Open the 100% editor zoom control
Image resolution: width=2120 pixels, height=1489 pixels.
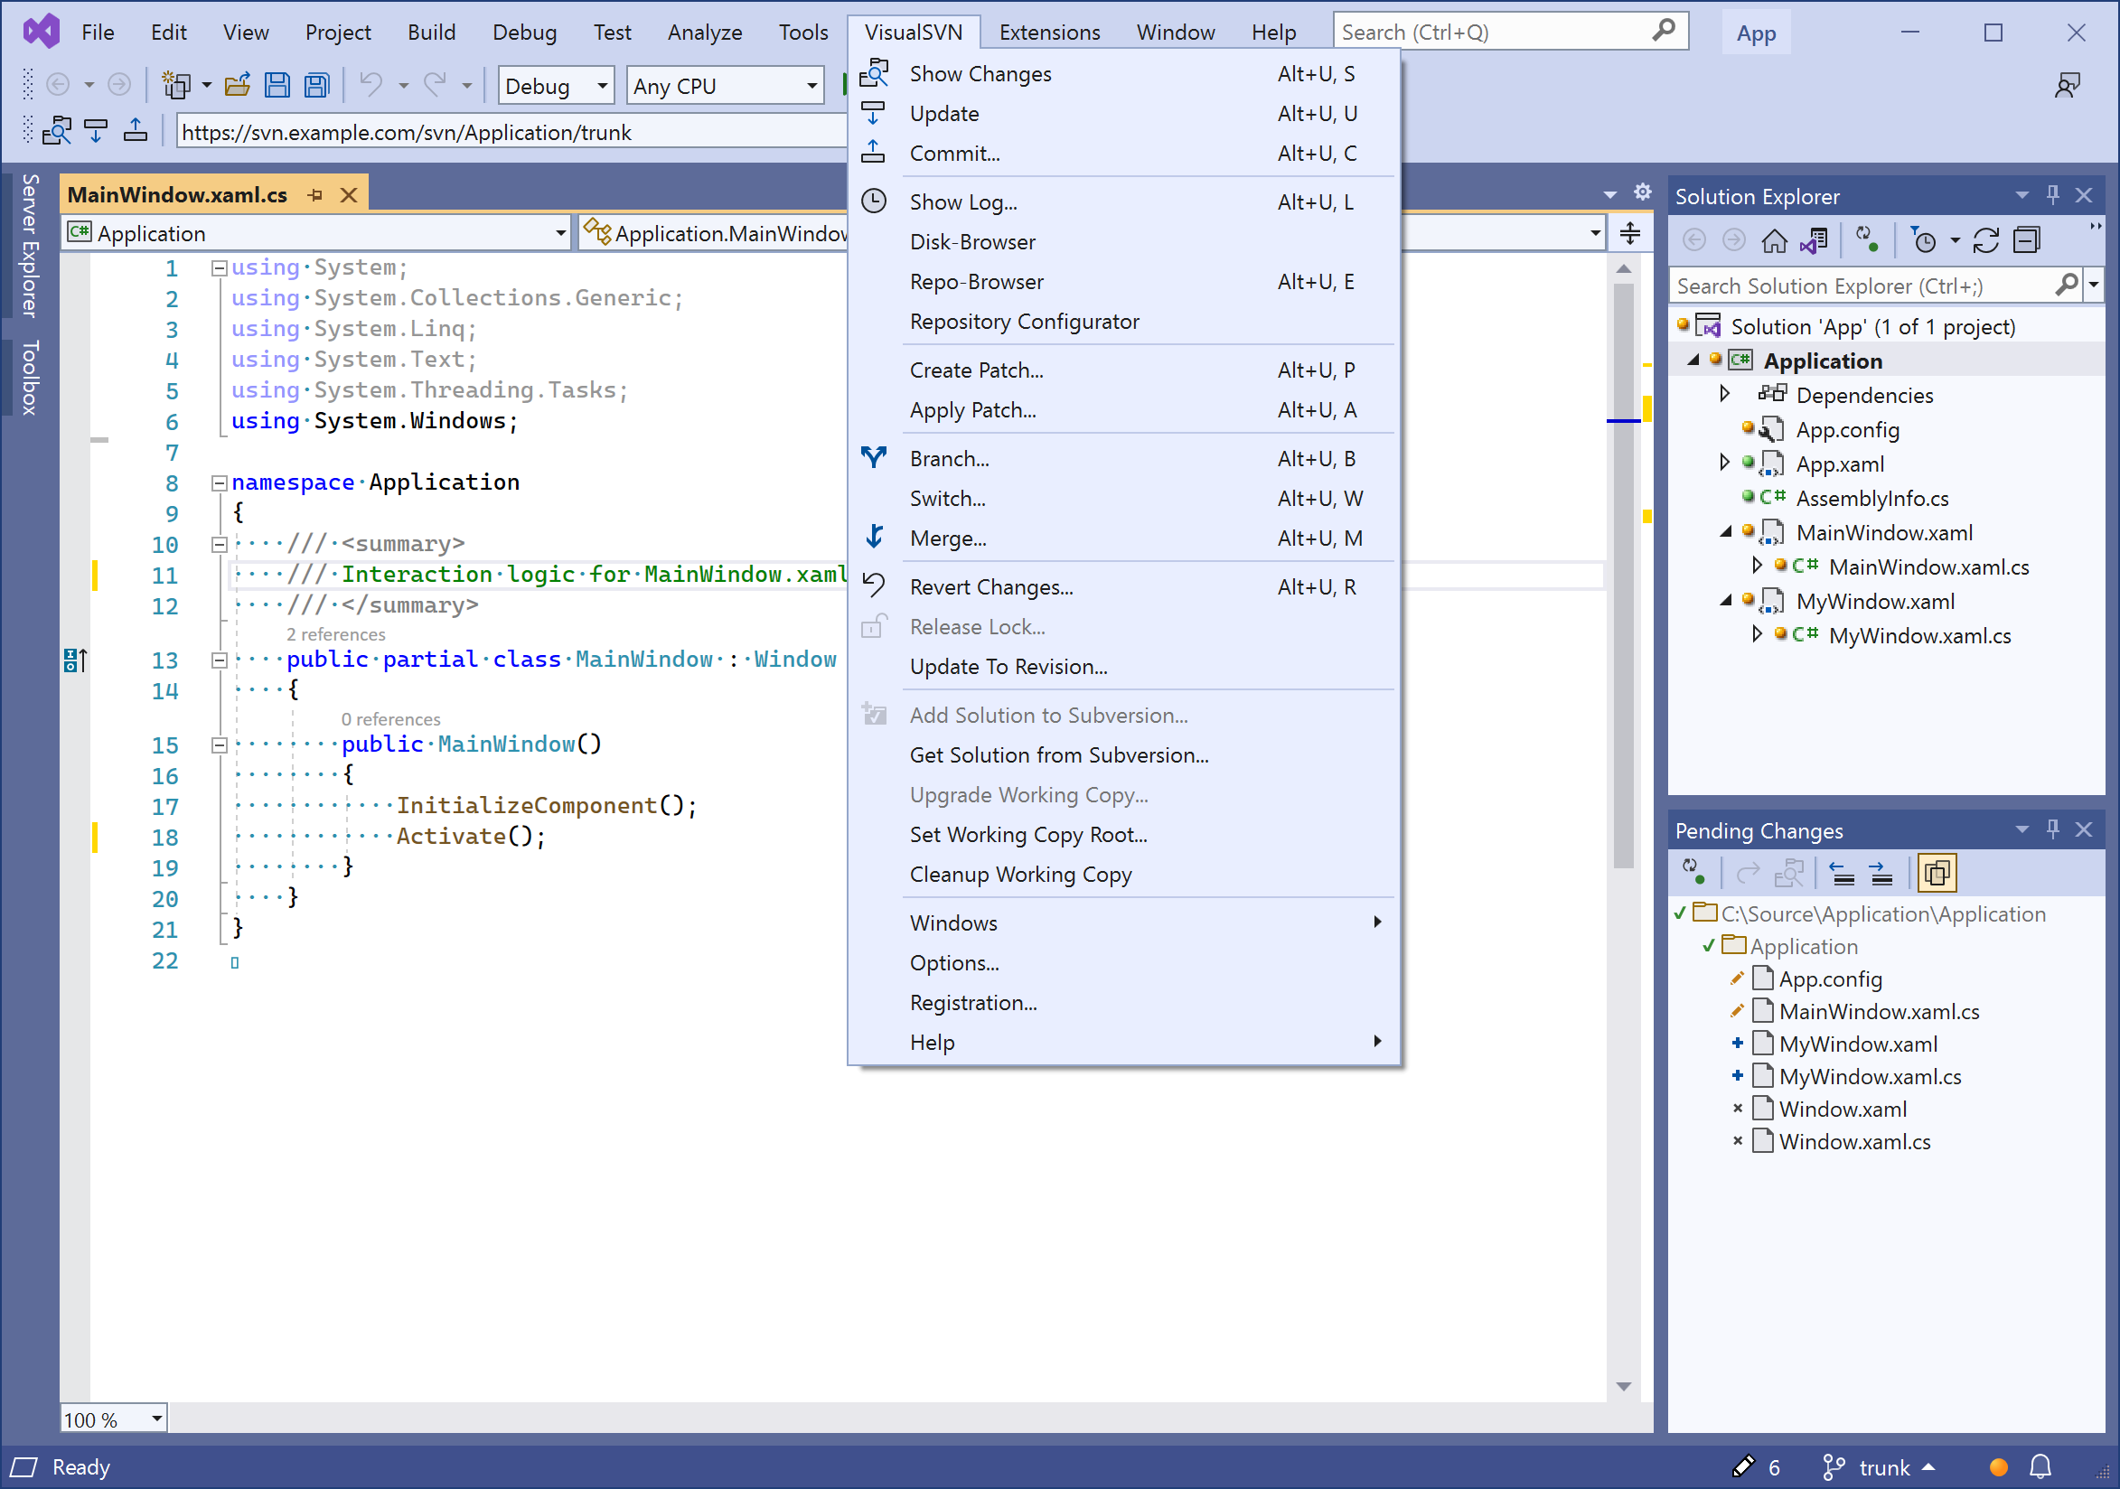click(x=111, y=1418)
